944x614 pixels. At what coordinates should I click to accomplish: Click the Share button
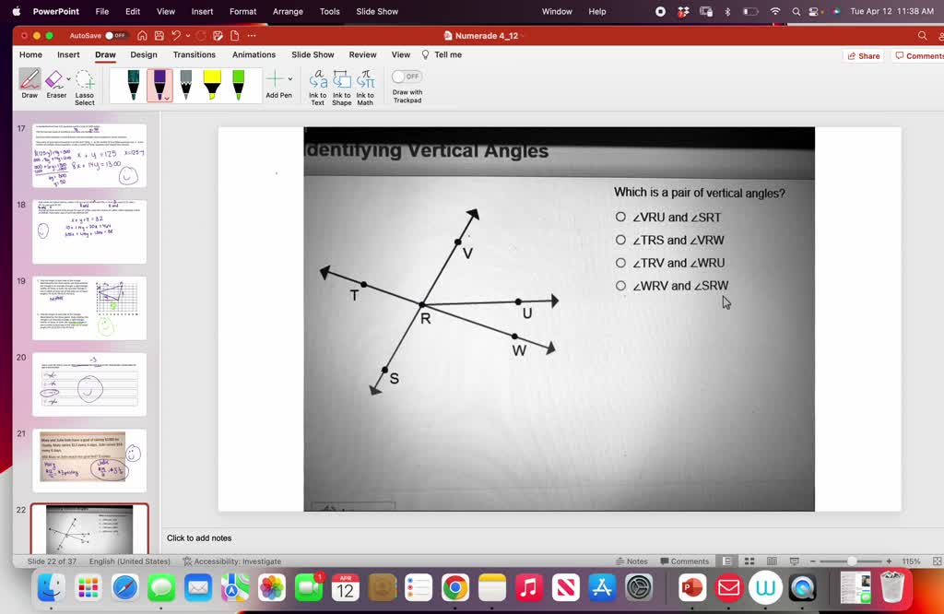[x=863, y=55]
